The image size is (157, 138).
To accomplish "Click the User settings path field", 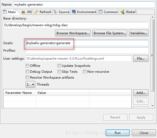I will [x=79, y=59].
